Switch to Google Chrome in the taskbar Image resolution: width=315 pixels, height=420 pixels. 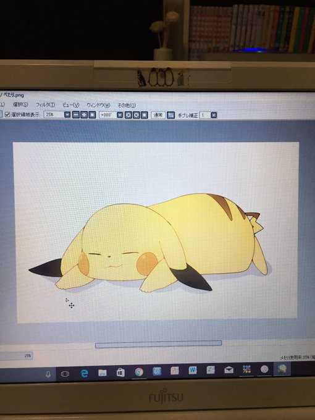(139, 372)
